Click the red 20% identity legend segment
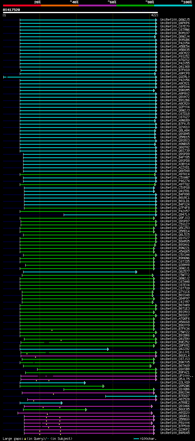Viewport: 195px width, 441px height. click(22, 5)
